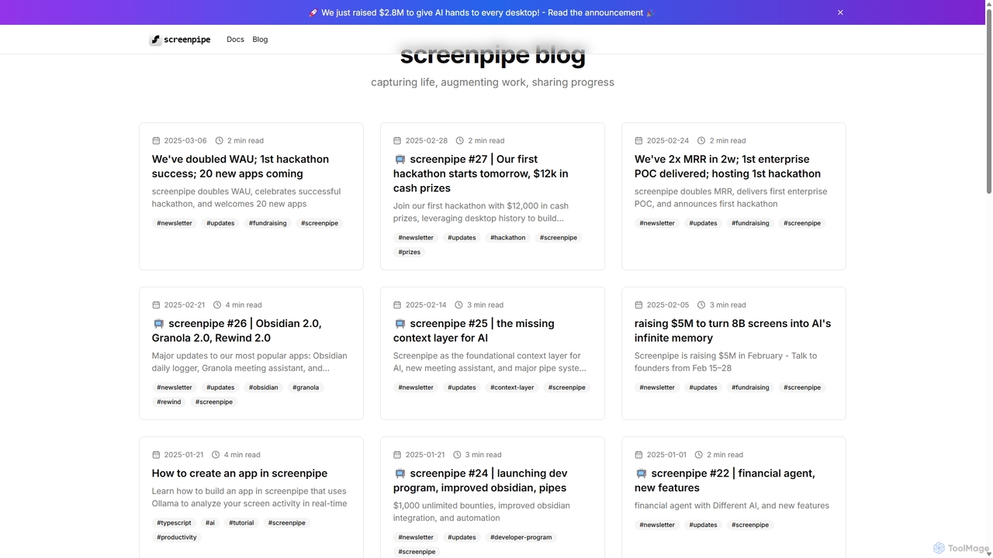Open the 'Read the announcement' banner link
This screenshot has width=993, height=558.
click(x=596, y=12)
